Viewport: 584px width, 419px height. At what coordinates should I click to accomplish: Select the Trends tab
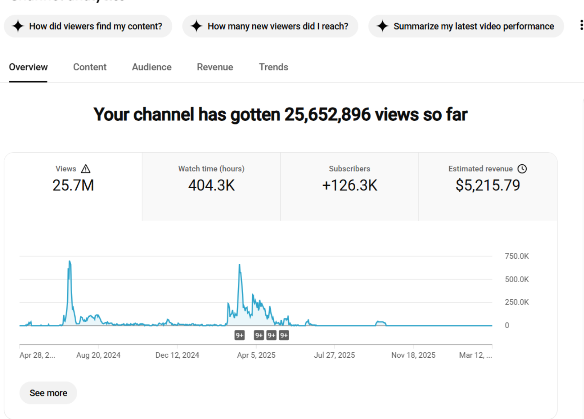click(x=273, y=67)
